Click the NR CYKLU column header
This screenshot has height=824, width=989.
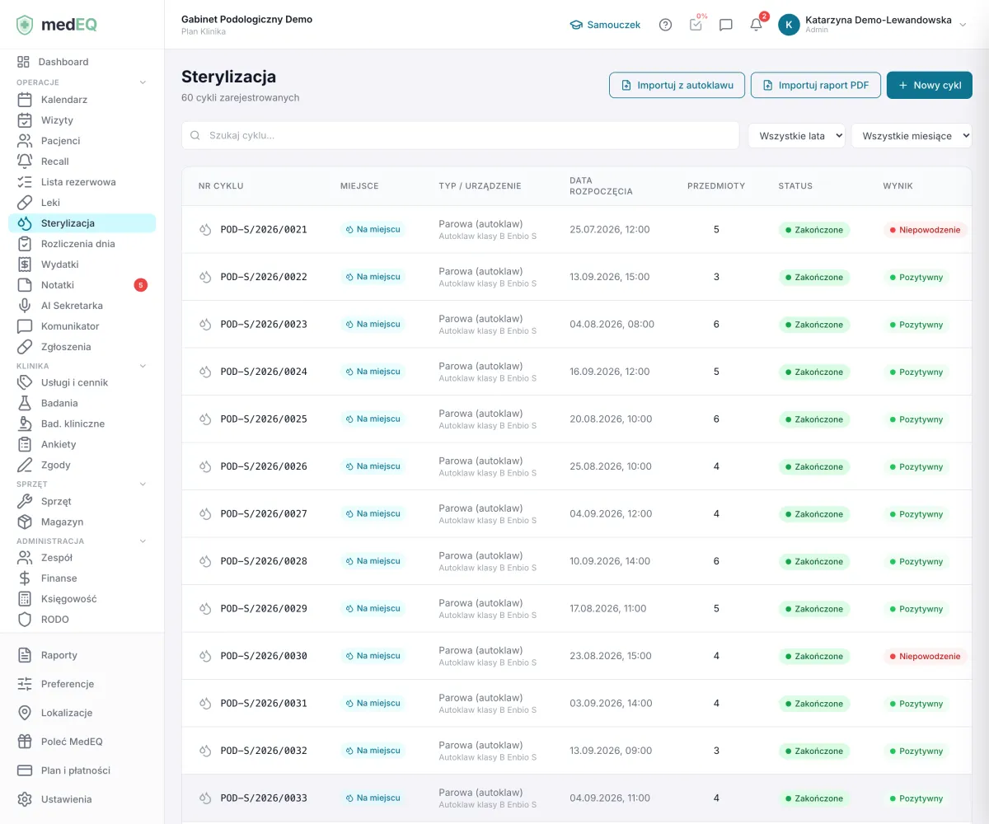(221, 186)
